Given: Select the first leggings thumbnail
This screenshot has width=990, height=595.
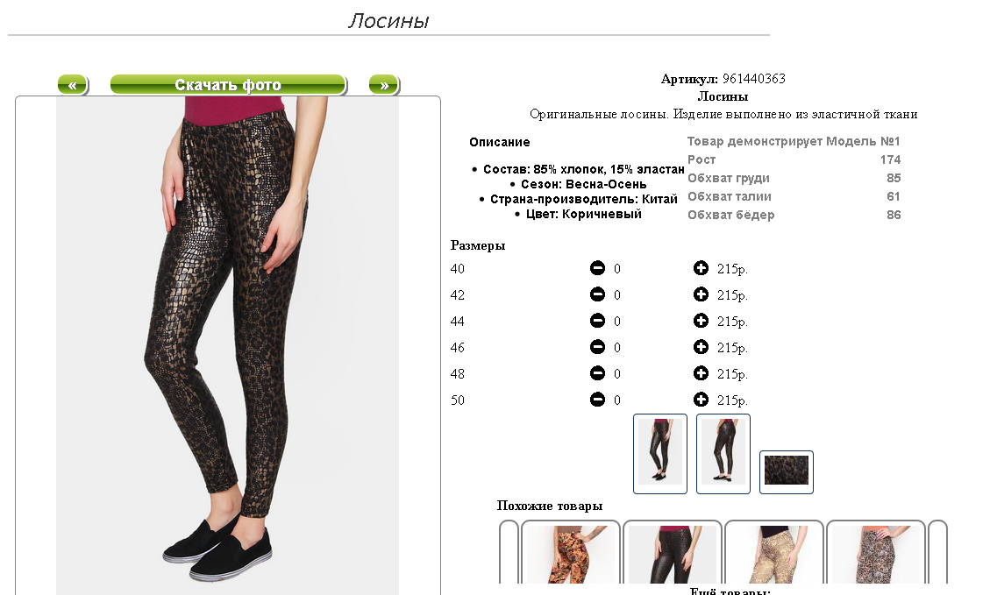Looking at the screenshot, I should tap(659, 454).
